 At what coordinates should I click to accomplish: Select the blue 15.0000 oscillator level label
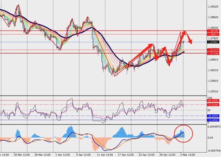(213, 120)
